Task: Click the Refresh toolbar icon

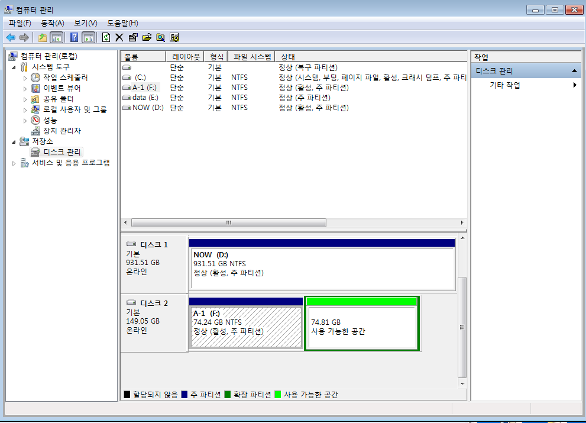Action: coord(106,37)
